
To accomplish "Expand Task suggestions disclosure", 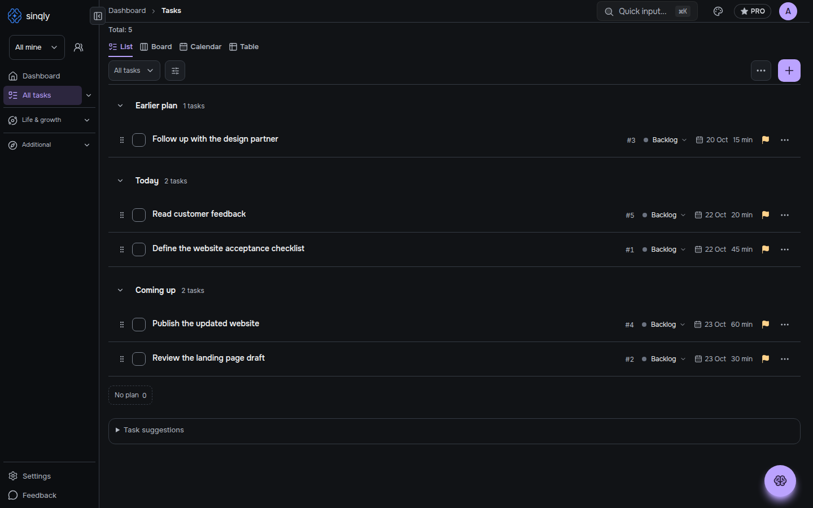I will (150, 430).
